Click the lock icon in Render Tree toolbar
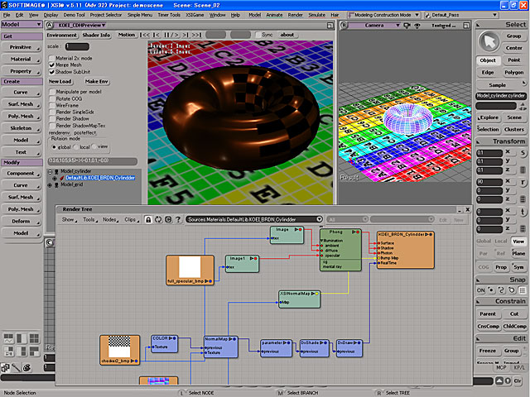Viewport: 530px width, 397px height. 149,219
